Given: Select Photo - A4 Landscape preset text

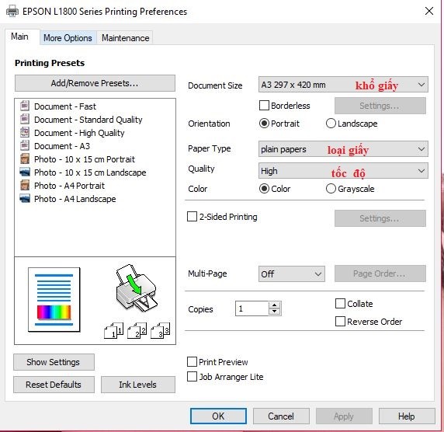Looking at the screenshot, I should [75, 199].
